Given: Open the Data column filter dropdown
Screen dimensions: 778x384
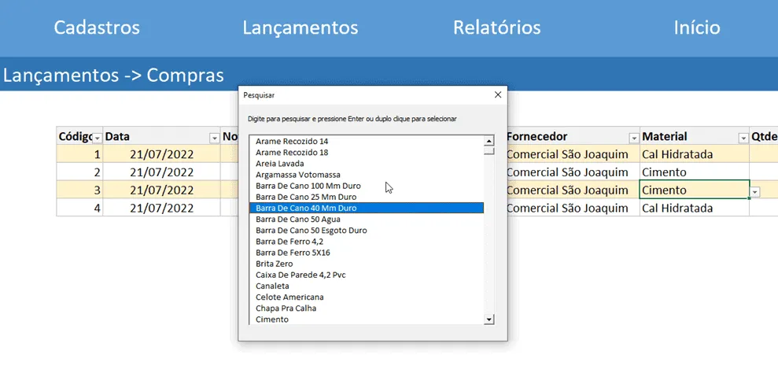Looking at the screenshot, I should (x=214, y=138).
